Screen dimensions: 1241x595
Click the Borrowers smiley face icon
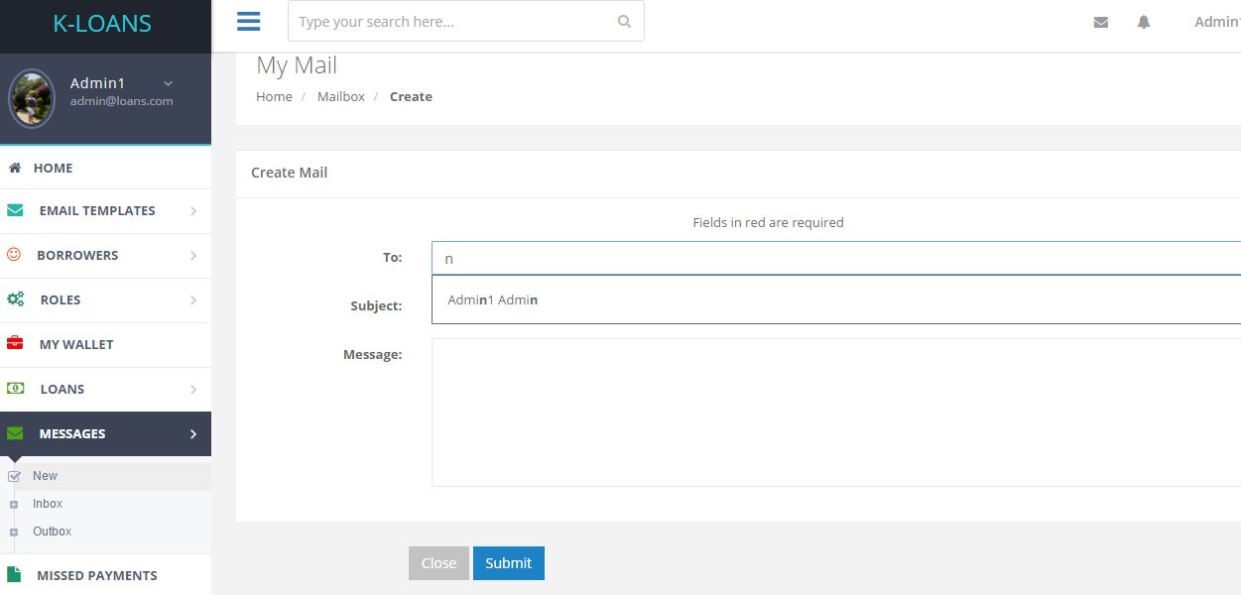tap(14, 255)
